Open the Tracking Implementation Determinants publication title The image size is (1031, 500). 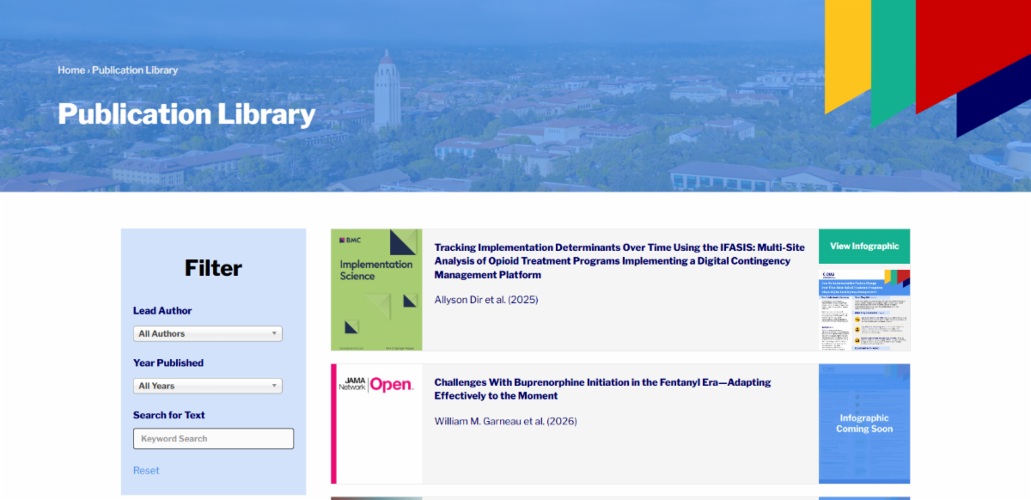pos(612,260)
